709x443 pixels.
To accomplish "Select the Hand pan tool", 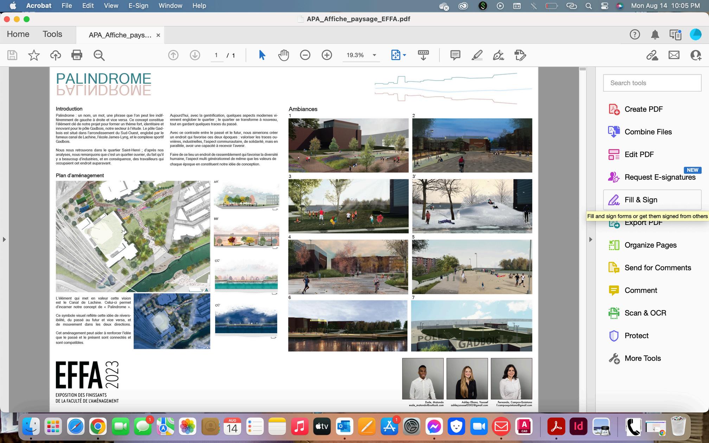I will coord(283,55).
